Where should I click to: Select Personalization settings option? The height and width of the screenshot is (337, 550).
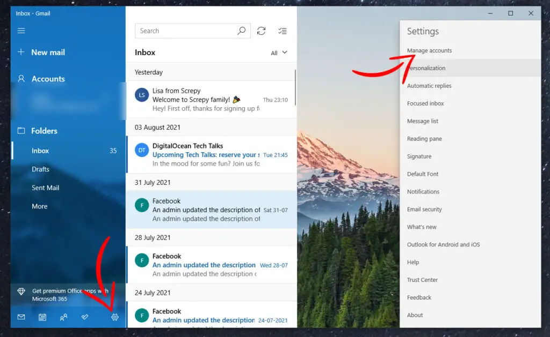pos(427,68)
